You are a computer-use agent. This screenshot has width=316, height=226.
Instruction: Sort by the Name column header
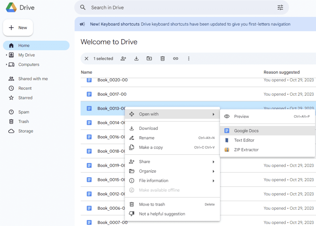86,72
